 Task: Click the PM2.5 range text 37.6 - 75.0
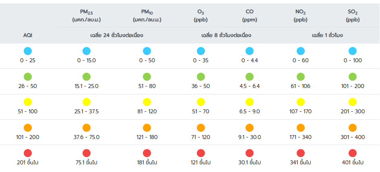[x=87, y=137]
